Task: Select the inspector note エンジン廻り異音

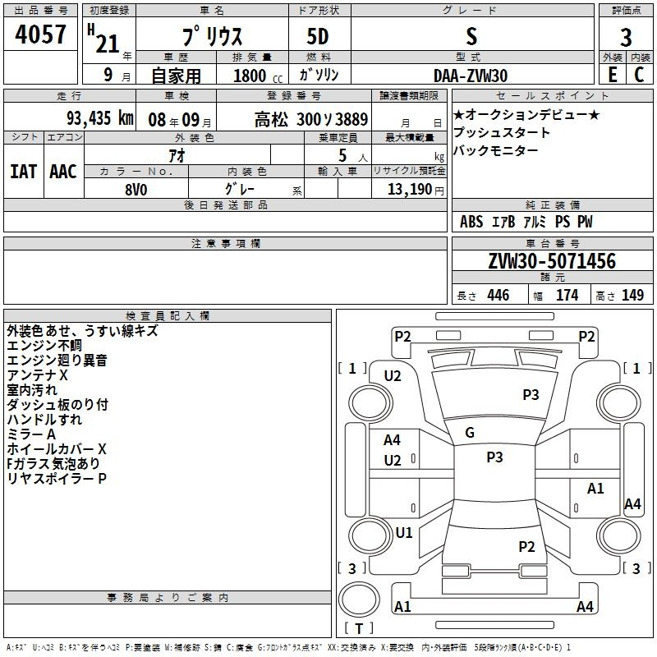Action: pos(57,361)
